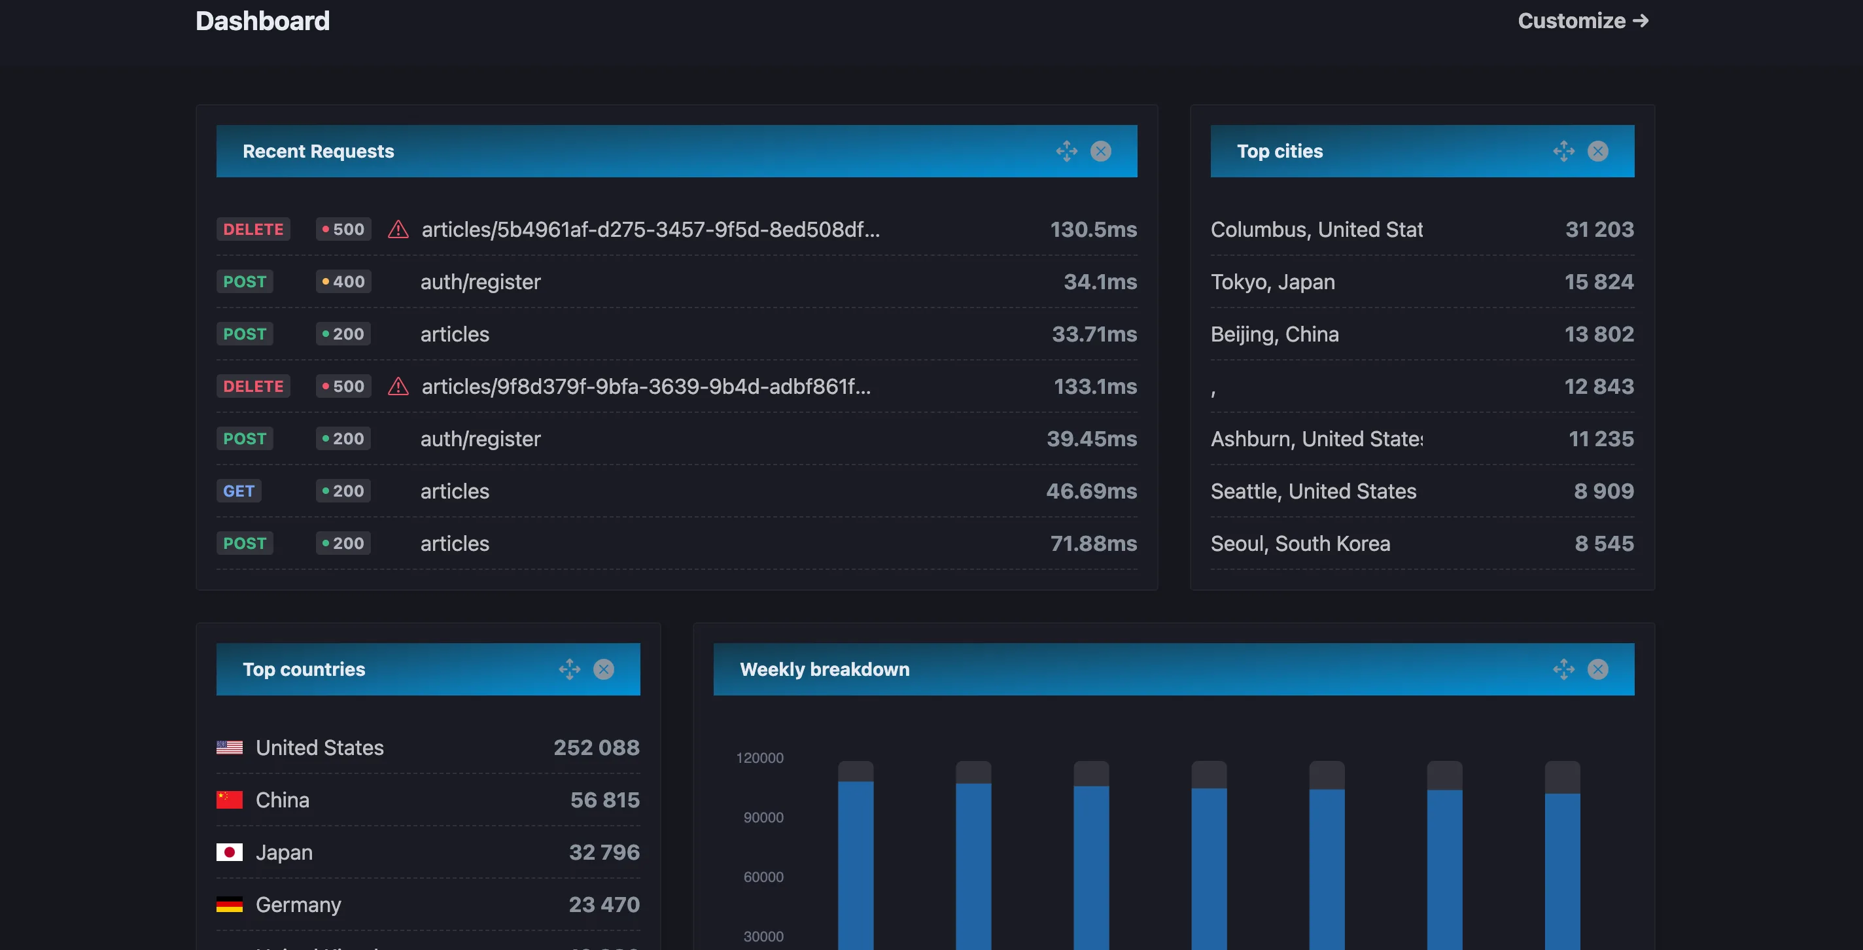This screenshot has width=1863, height=950.
Task: Select Japan in Top countries
Action: tap(428, 853)
